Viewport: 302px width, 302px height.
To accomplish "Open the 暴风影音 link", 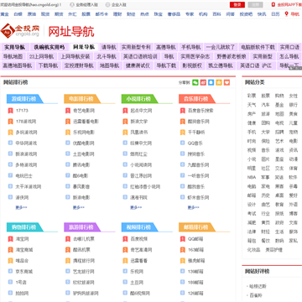I will (81, 186).
